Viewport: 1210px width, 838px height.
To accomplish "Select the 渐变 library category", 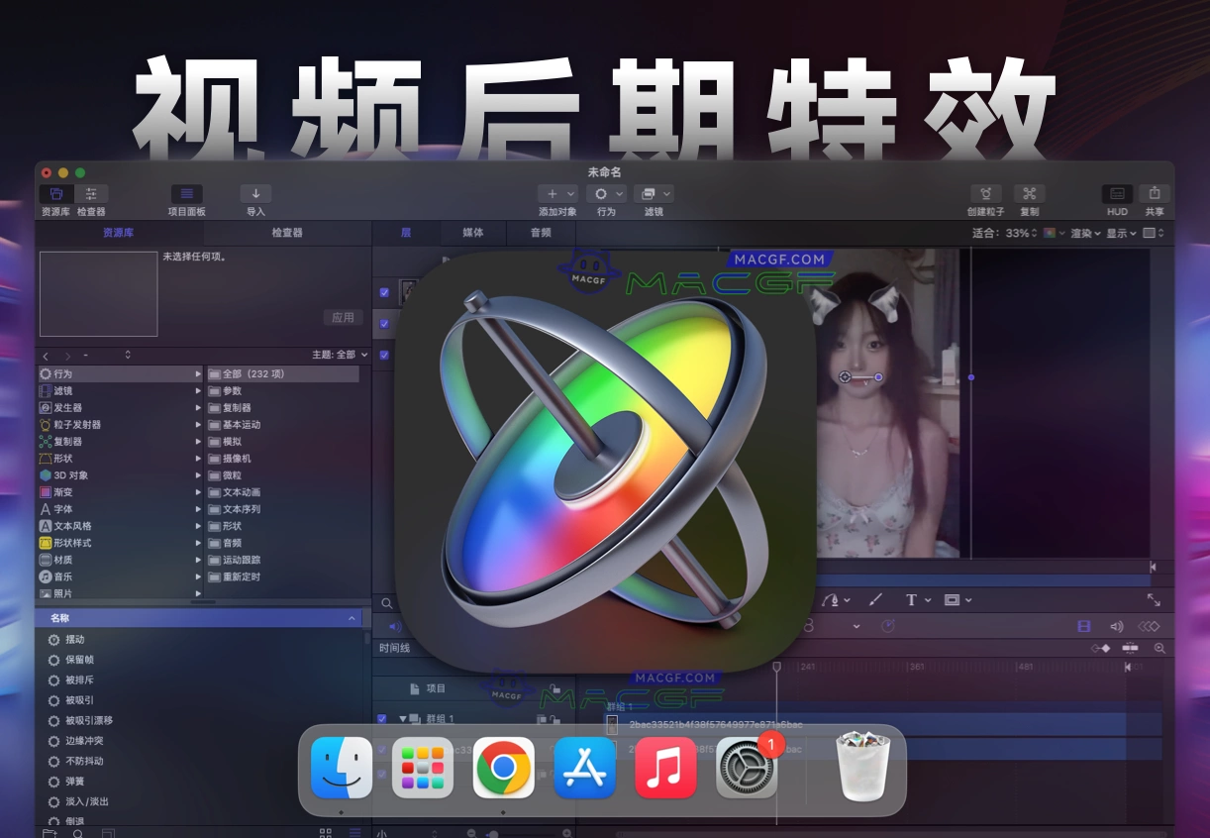I will [x=120, y=492].
